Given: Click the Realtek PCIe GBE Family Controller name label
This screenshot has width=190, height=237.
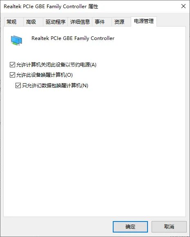Looking at the screenshot, I should pos(73,38).
